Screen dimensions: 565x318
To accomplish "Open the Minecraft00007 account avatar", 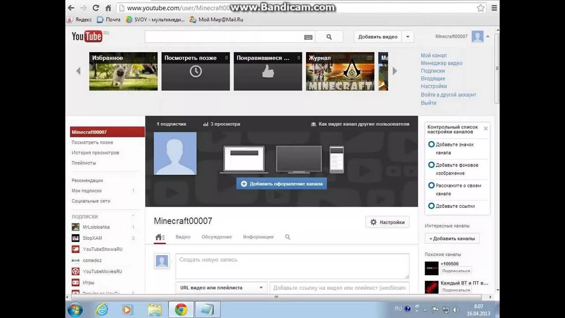I will (477, 37).
